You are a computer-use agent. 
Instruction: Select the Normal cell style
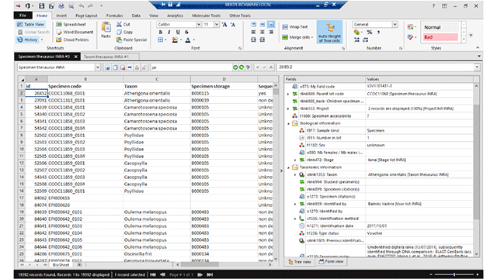441,27
